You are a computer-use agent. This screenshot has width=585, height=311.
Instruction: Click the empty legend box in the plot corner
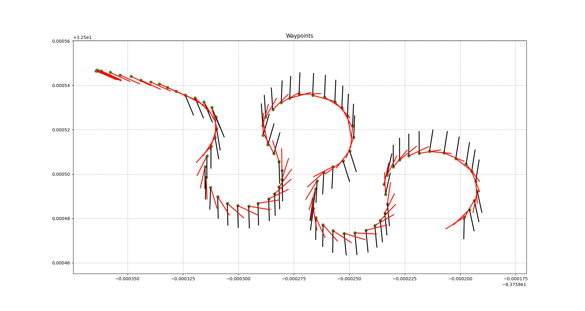[522, 45]
